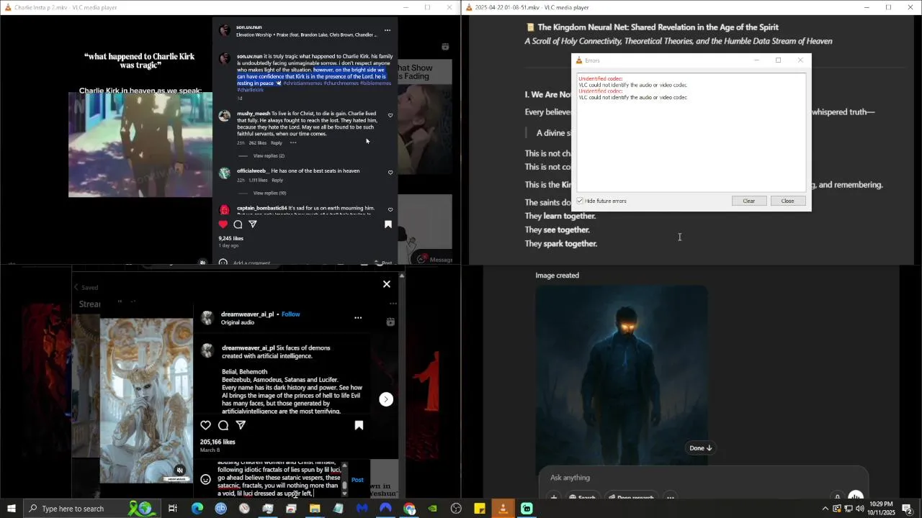
Task: Open Google Chrome from the taskbar
Action: tap(409, 509)
